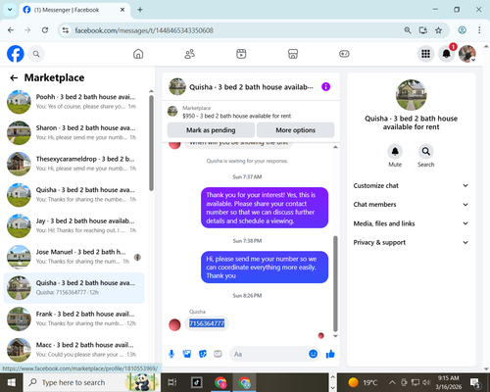
Task: Open the Video/Reels icon in top navigation
Action: [241, 54]
